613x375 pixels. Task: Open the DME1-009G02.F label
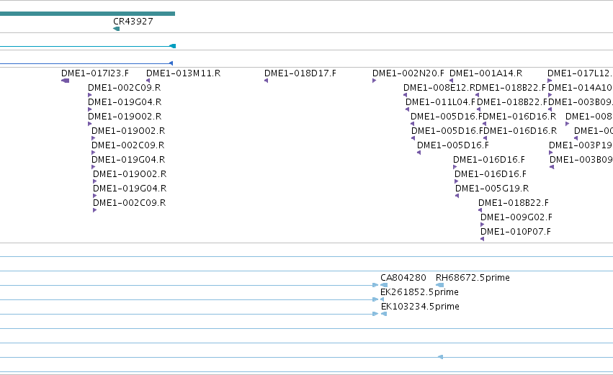(516, 217)
